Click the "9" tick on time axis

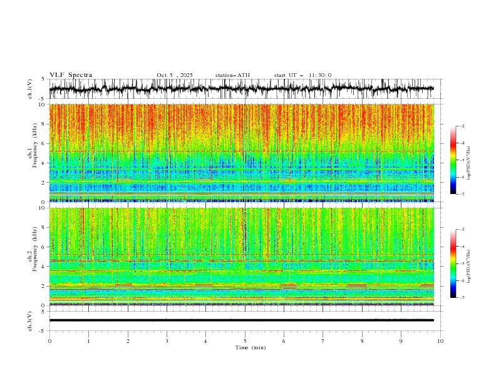(401, 341)
